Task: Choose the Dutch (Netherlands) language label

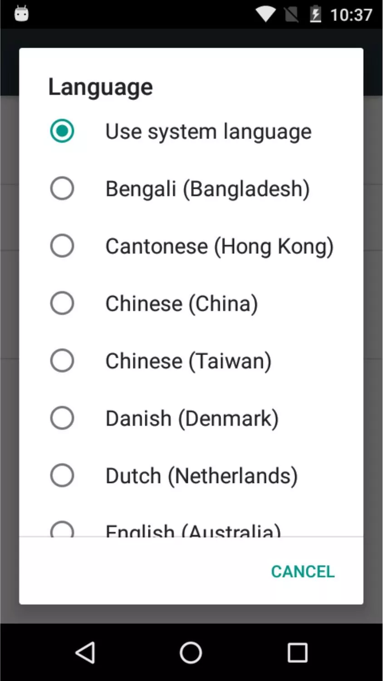Action: [x=201, y=476]
